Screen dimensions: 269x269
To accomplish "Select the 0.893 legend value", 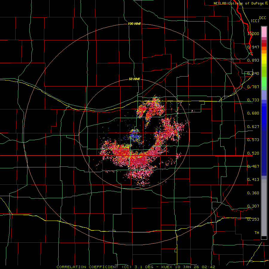I will coord(253,60).
